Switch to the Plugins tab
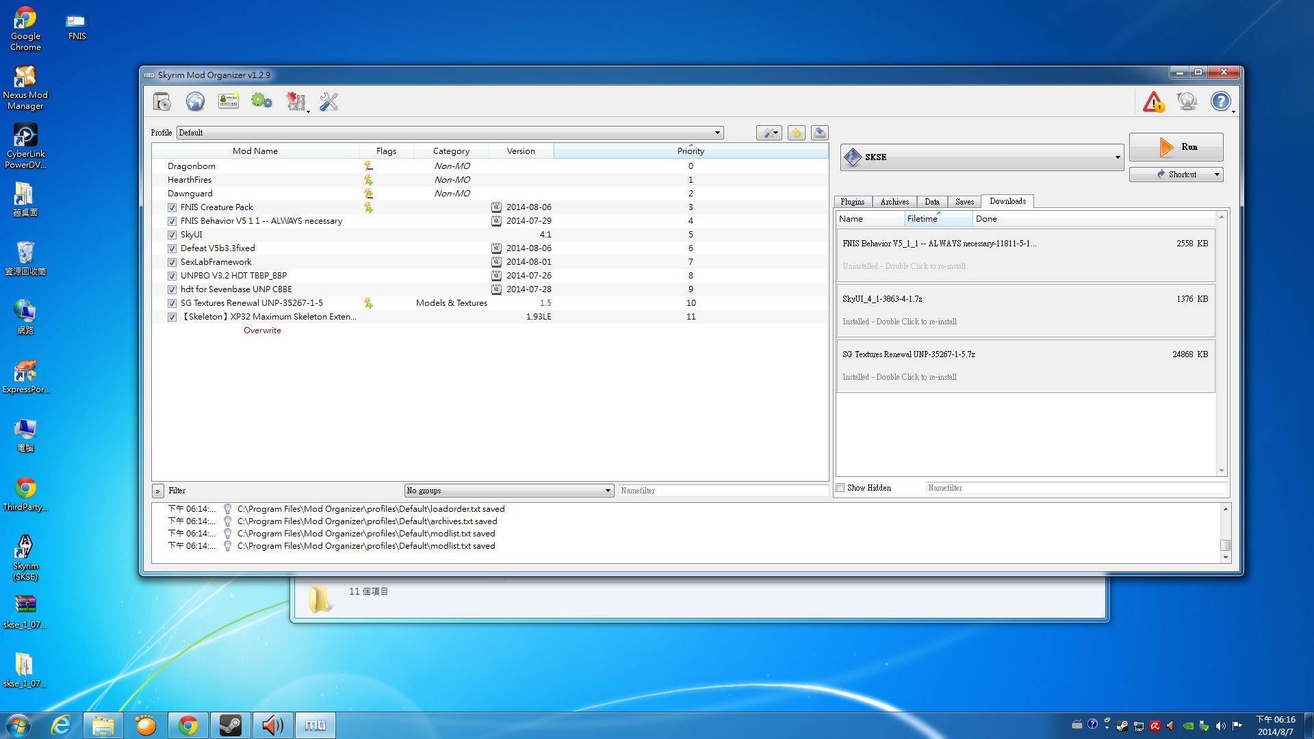Screen dimensions: 1314x739 (x=852, y=202)
